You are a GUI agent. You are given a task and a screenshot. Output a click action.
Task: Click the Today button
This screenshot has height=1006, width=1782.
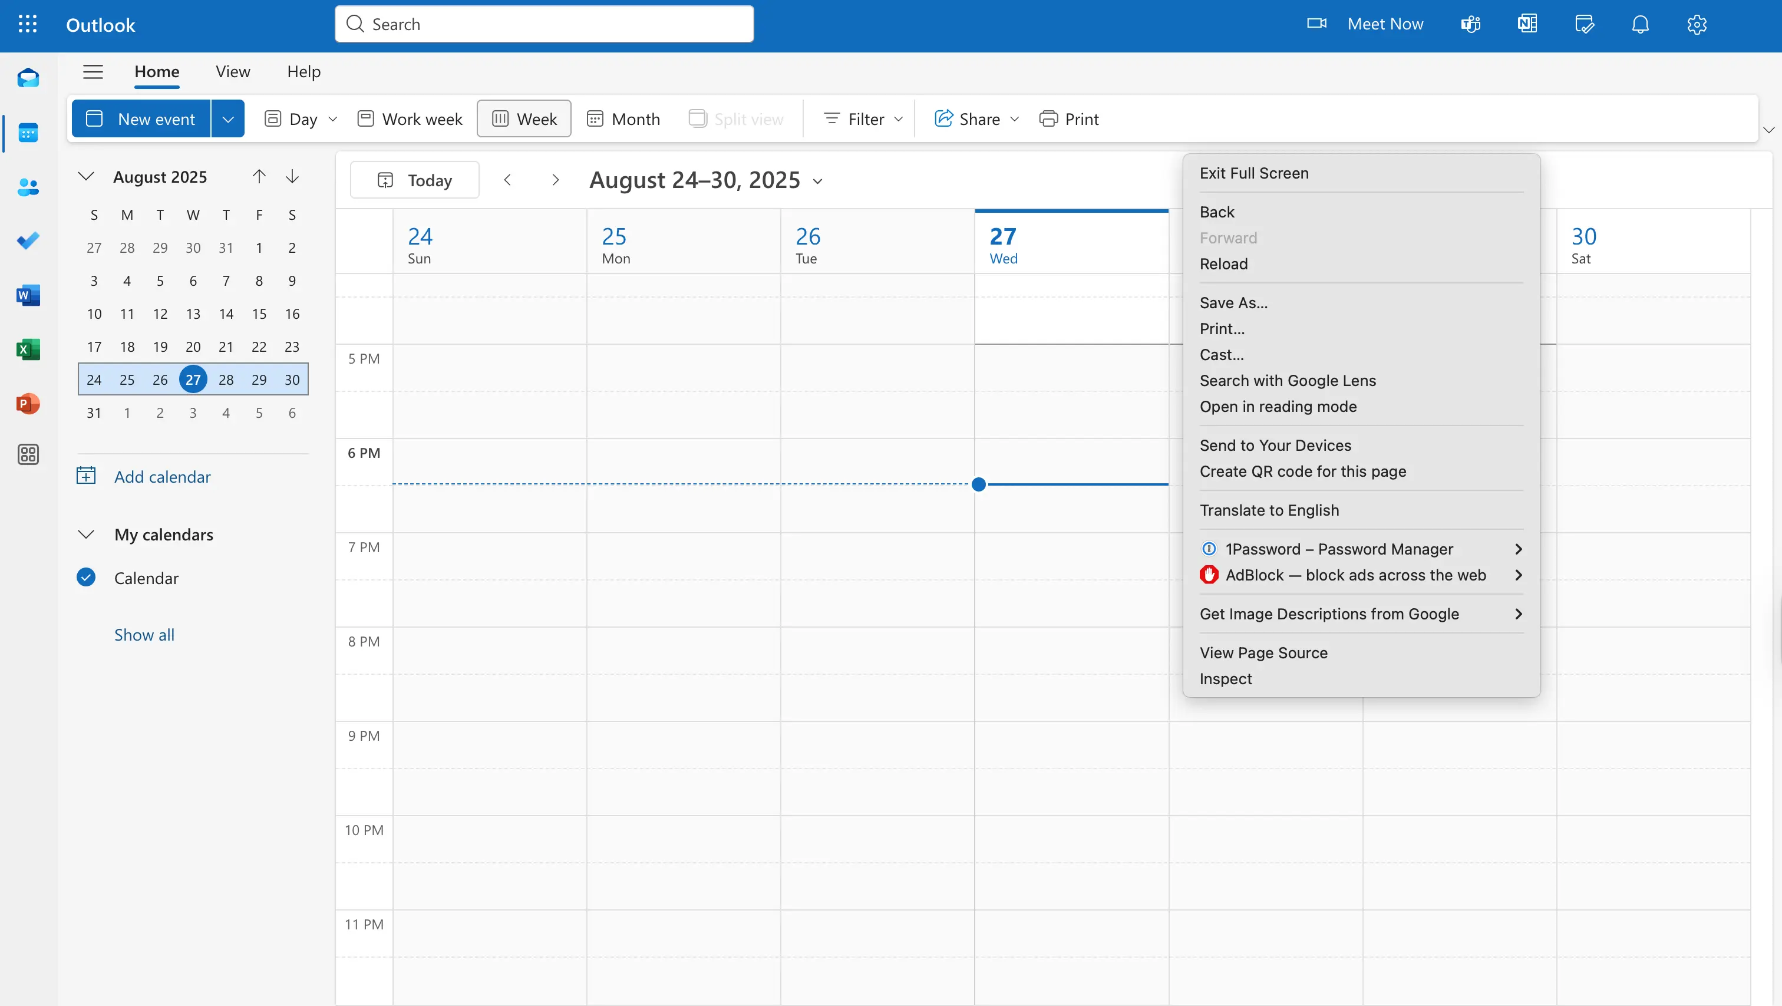coord(414,180)
